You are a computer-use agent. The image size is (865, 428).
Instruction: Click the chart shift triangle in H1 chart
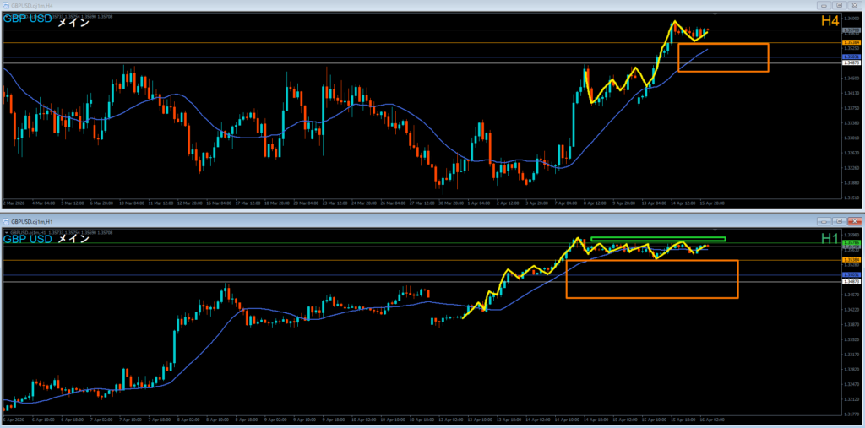coord(715,230)
